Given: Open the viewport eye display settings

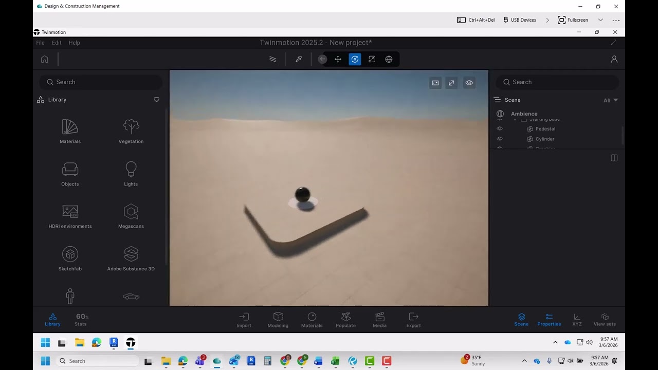Looking at the screenshot, I should pyautogui.click(x=469, y=83).
